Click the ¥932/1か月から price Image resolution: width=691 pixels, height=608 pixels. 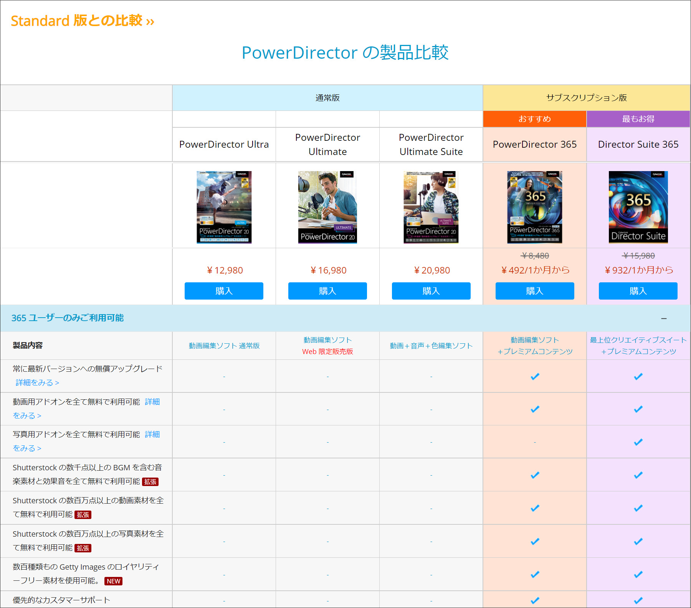pyautogui.click(x=639, y=270)
